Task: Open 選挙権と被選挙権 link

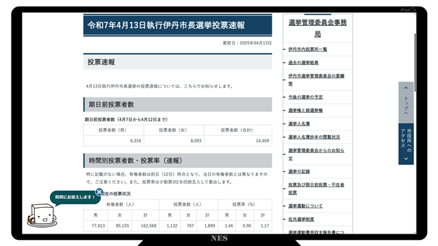Action: pos(305,111)
